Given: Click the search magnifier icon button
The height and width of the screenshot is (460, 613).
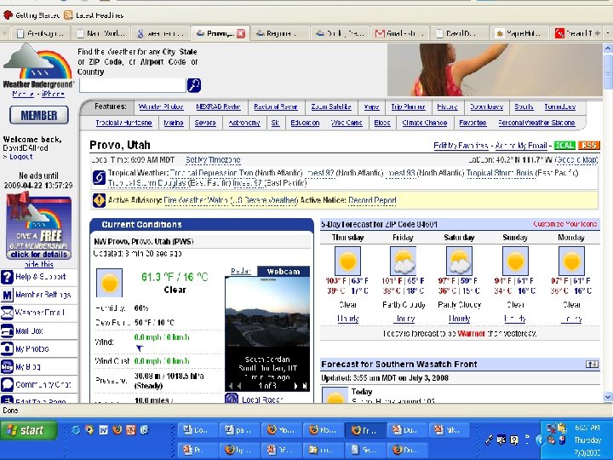Looking at the screenshot, I should tap(194, 85).
